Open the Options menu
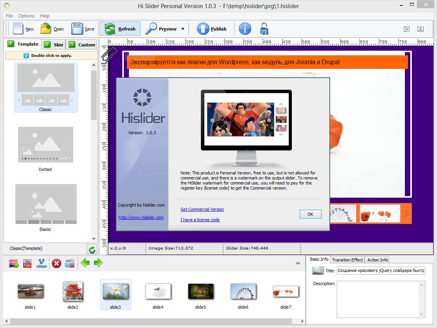The width and height of the screenshot is (437, 328). [x=26, y=15]
